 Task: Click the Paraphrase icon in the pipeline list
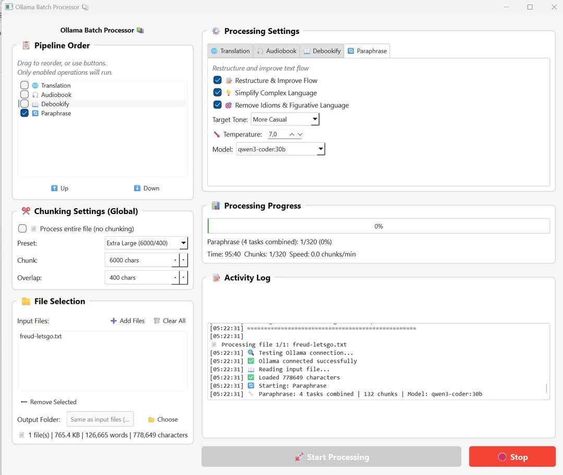point(35,113)
